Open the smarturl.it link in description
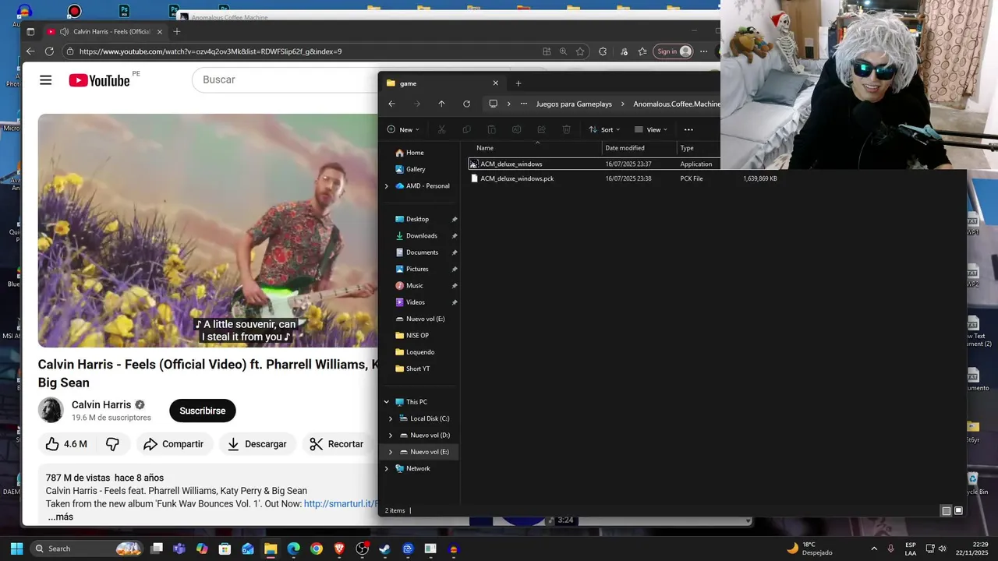This screenshot has height=561, width=998. [341, 504]
